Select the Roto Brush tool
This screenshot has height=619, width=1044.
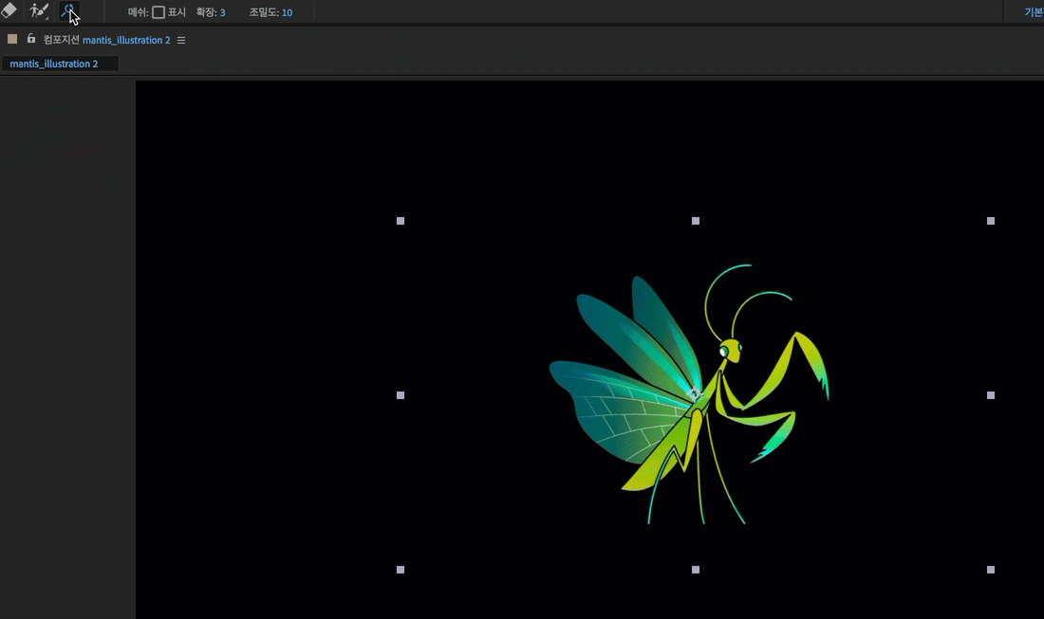(39, 11)
